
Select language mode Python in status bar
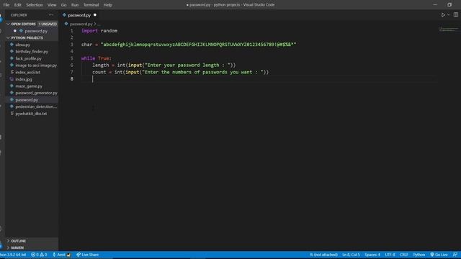point(419,255)
